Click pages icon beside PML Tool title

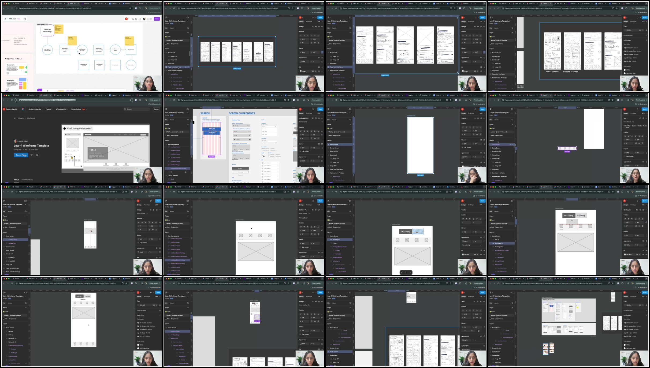pos(25,19)
